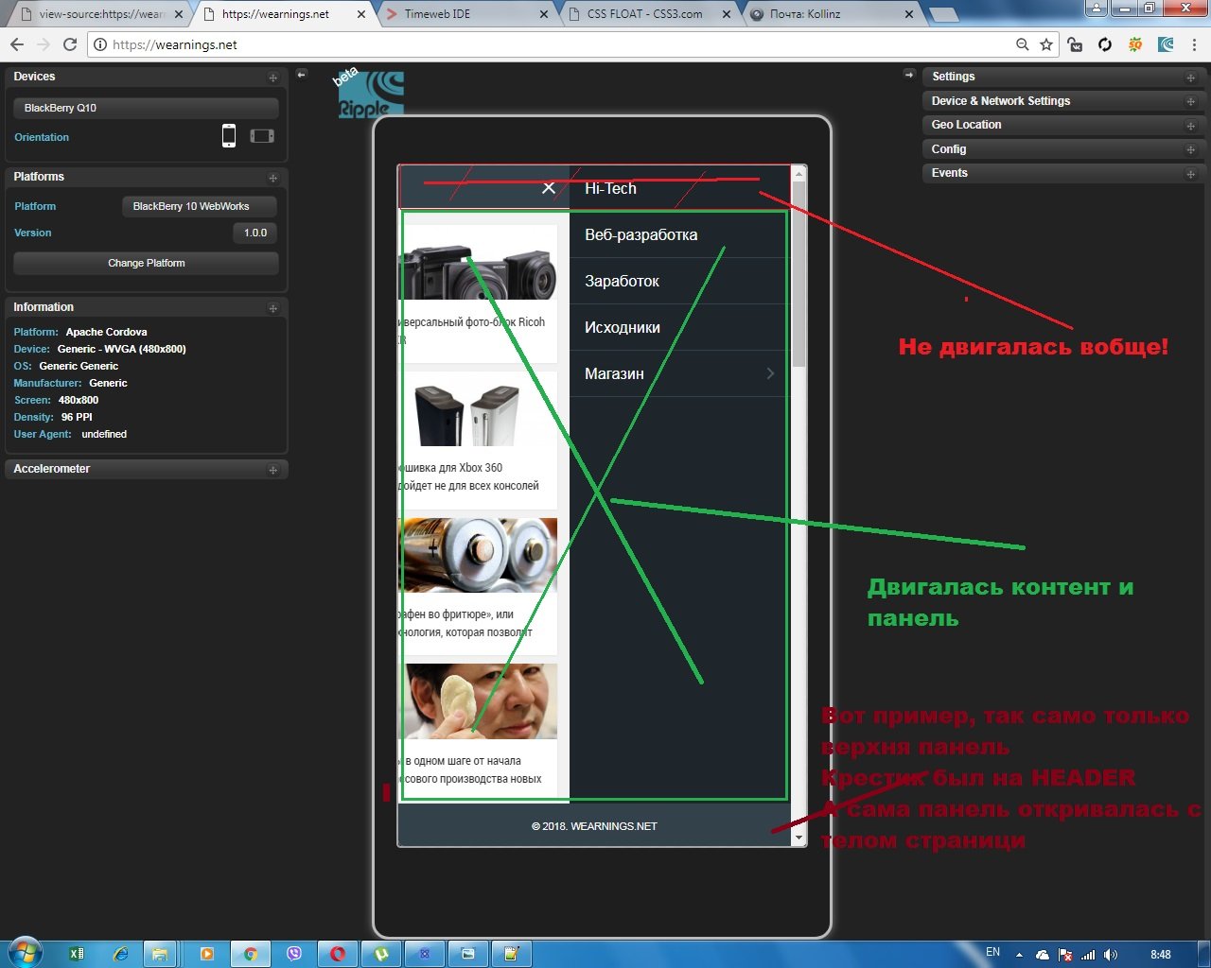Select portrait orientation phone icon
This screenshot has height=968, width=1211.
click(228, 136)
